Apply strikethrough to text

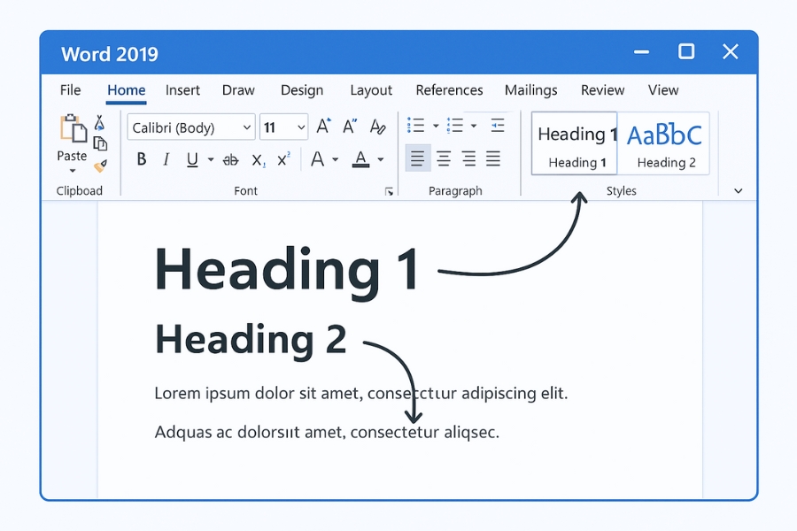(x=230, y=159)
